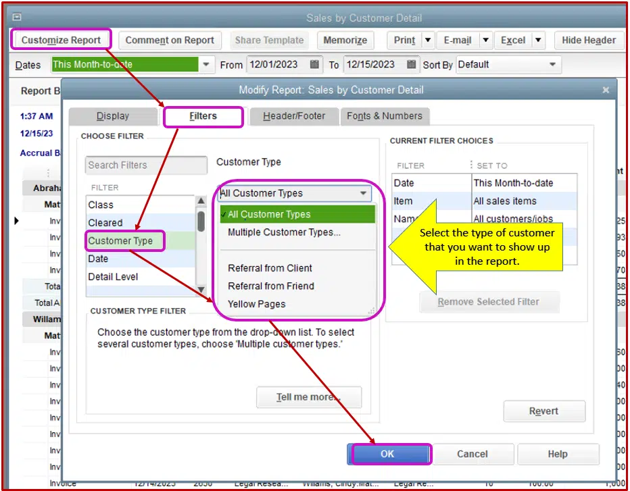630x491 pixels.
Task: Click the Hide Header button
Action: pos(589,40)
